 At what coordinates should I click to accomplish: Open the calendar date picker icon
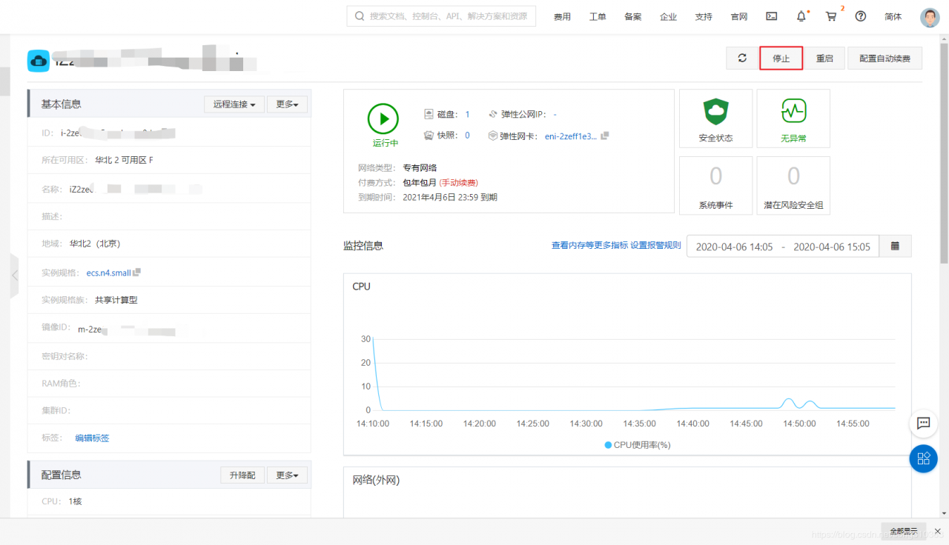(896, 246)
